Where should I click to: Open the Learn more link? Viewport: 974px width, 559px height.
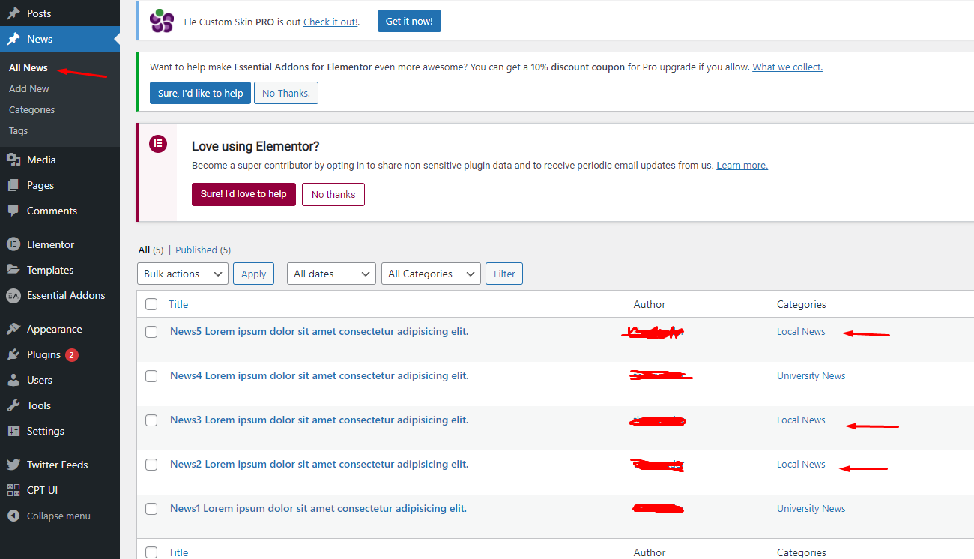coord(742,165)
